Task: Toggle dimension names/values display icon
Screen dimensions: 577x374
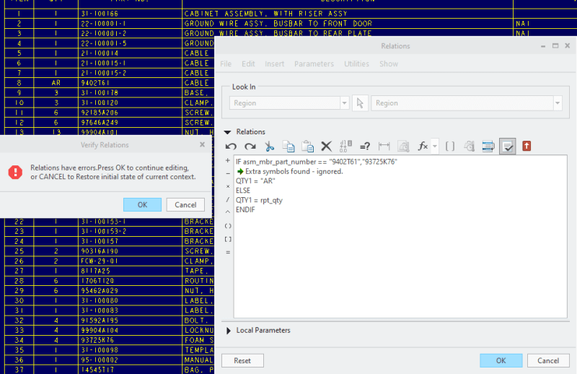Action: (345, 147)
